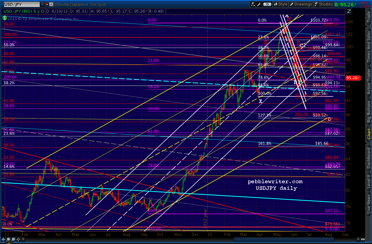Open the Active Trader side tab
Viewport: 372px width, 244px height.
click(x=369, y=82)
